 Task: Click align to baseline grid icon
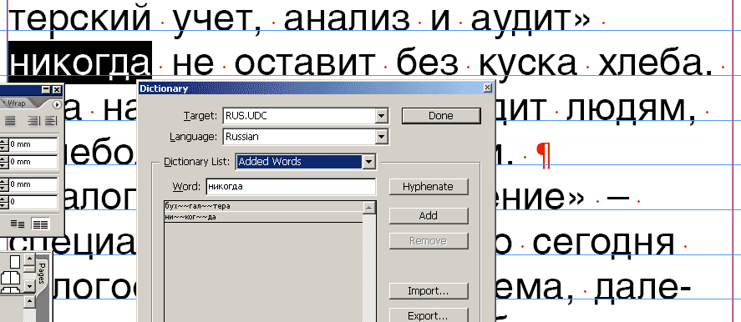coord(40,224)
